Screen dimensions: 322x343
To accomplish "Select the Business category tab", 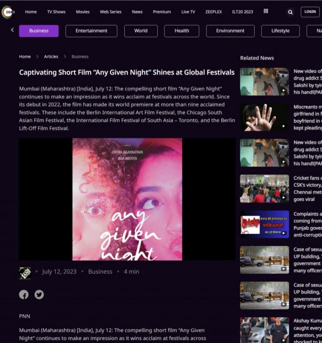I will 39,31.
